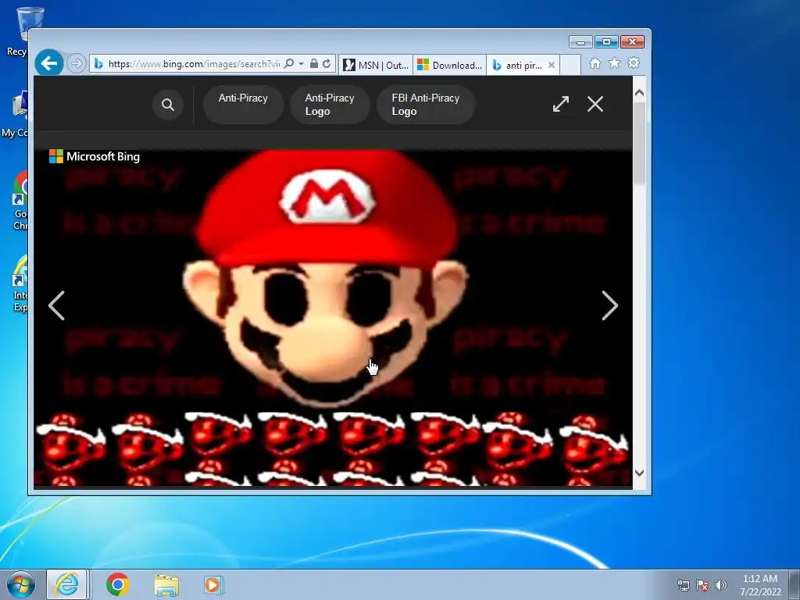Open Favorites with the star icon

[x=614, y=62]
